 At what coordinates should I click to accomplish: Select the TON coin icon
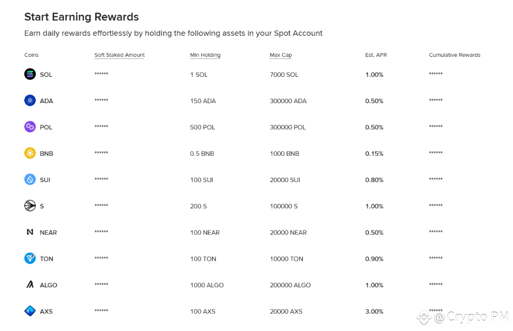coord(30,258)
